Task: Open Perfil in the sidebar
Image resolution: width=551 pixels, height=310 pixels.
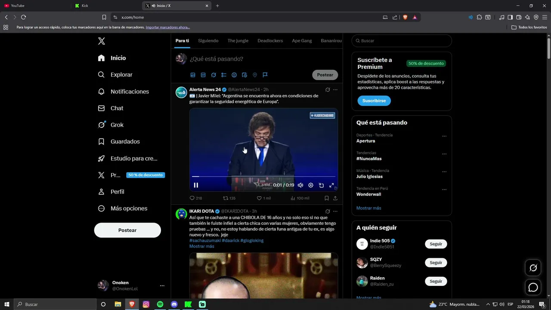Action: tap(111, 192)
